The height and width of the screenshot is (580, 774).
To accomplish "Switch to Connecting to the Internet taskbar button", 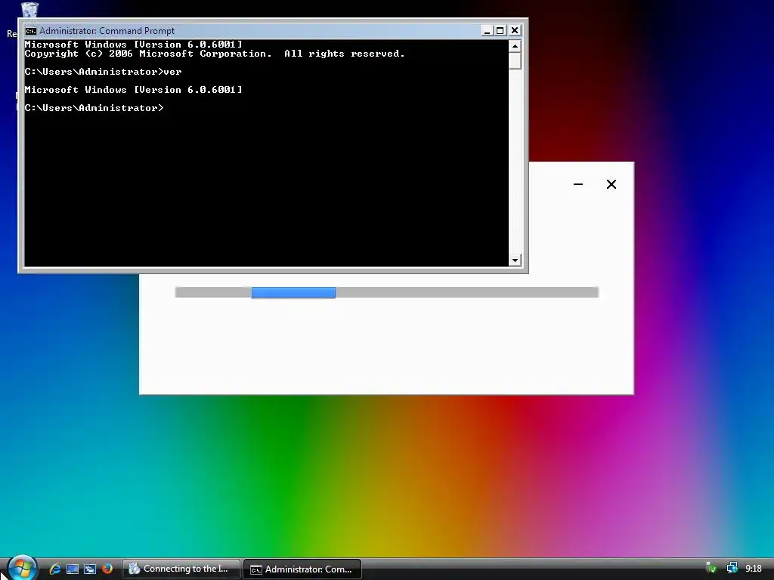I will click(181, 569).
